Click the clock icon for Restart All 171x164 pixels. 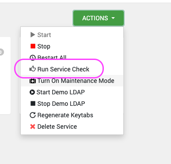pyautogui.click(x=33, y=57)
